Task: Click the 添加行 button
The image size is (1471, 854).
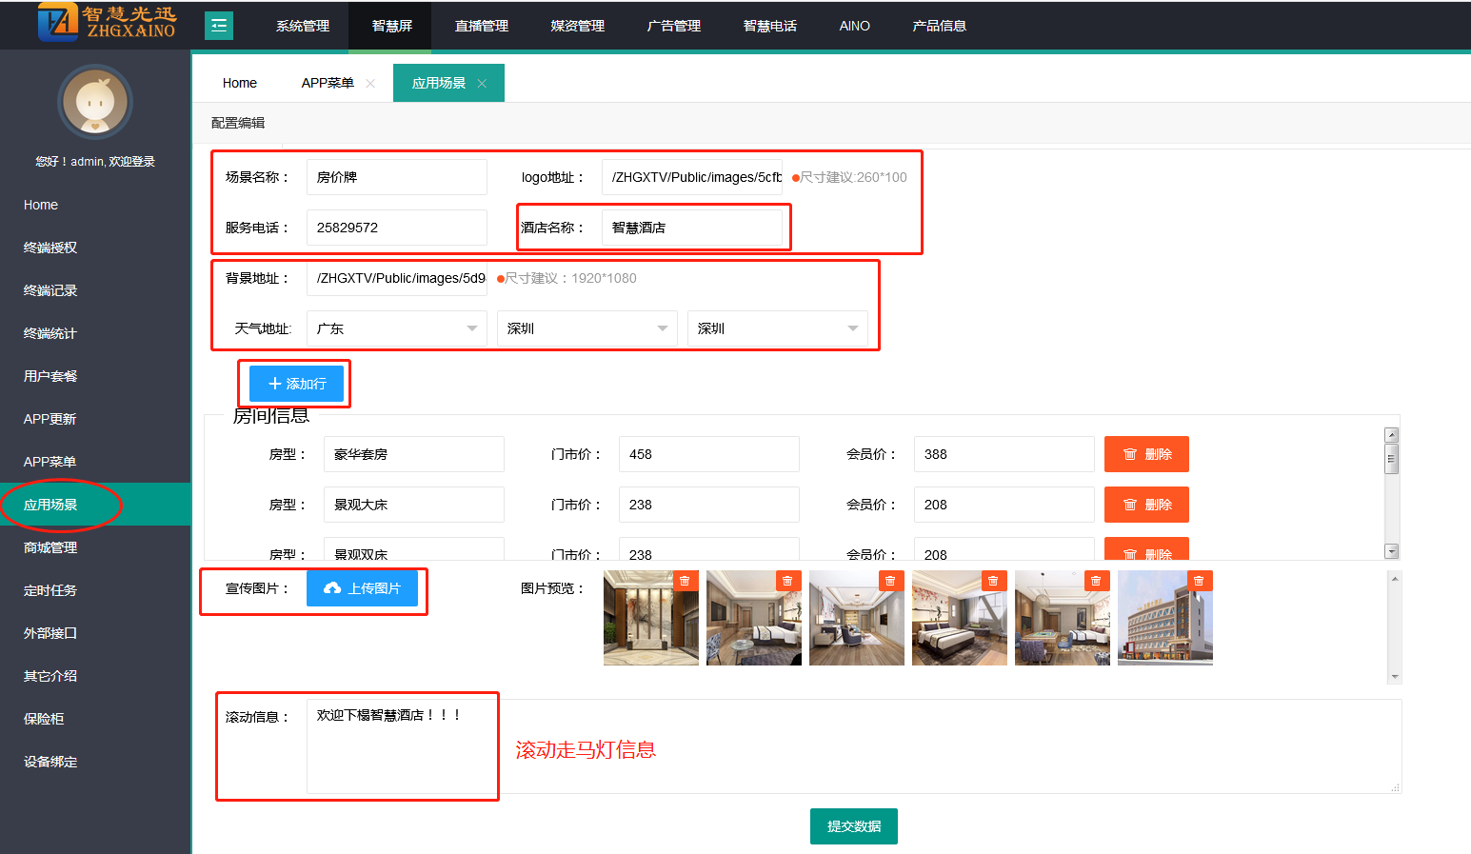Action: pos(296,384)
